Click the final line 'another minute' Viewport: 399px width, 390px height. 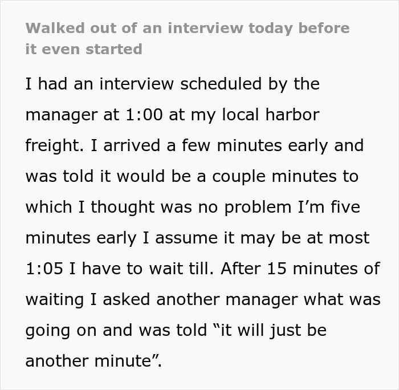93,361
